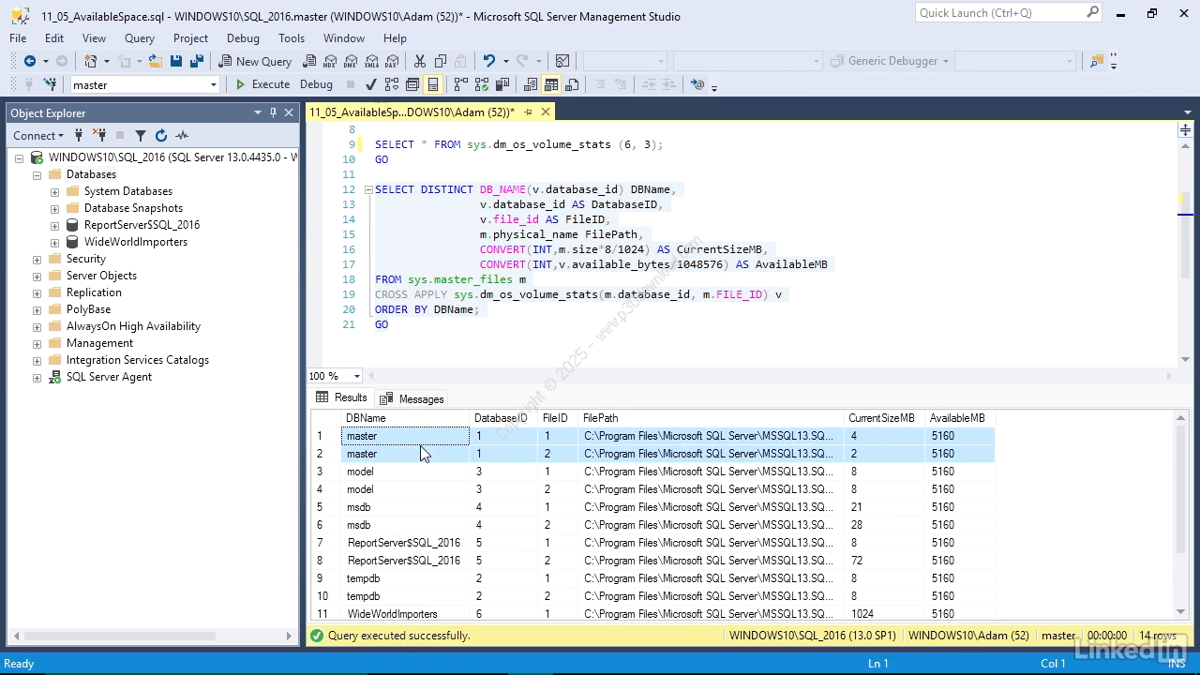Screen dimensions: 1200x675
Task: Open Activity Monitor from Object Explorer toolbar
Action: (182, 136)
